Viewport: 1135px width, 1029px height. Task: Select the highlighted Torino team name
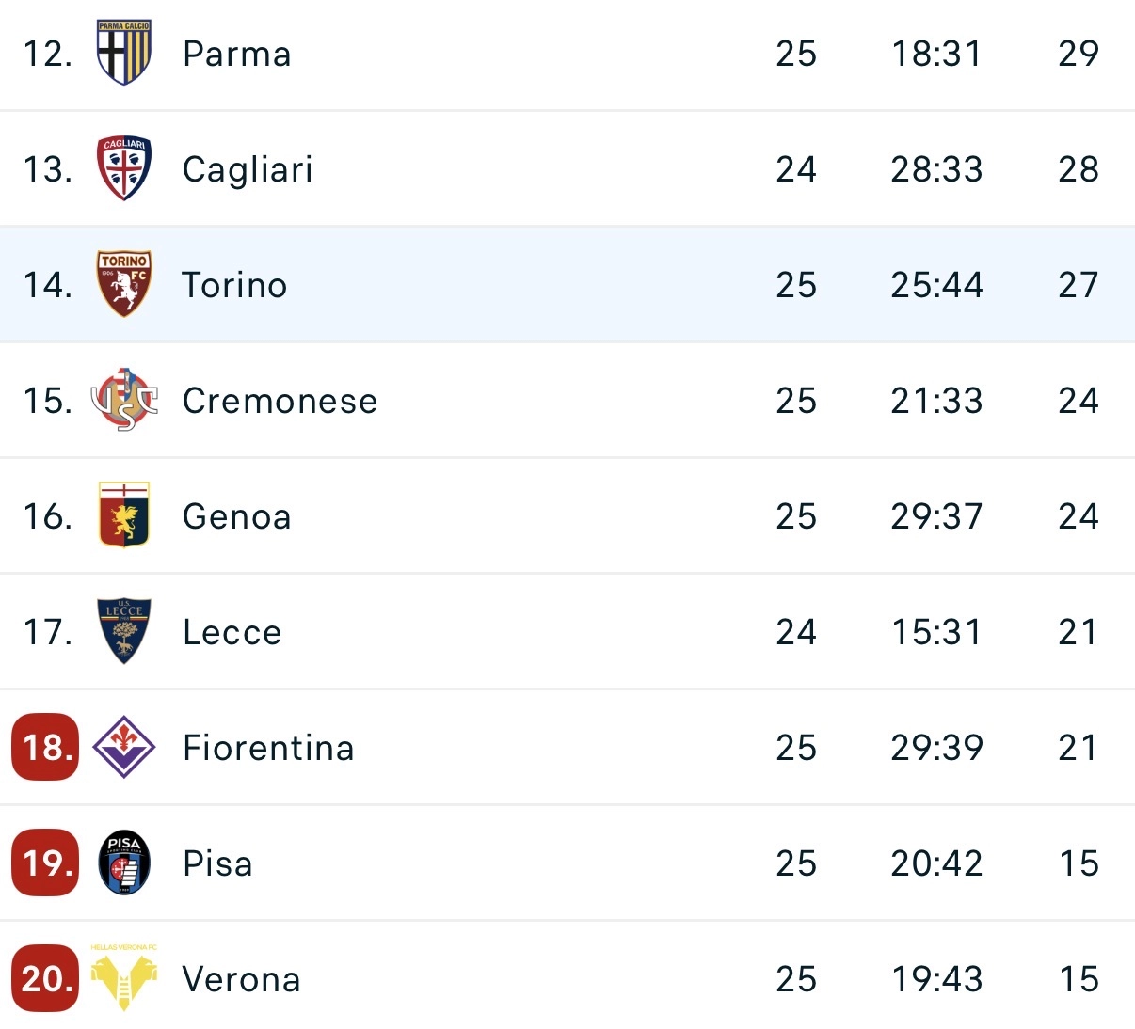(234, 285)
